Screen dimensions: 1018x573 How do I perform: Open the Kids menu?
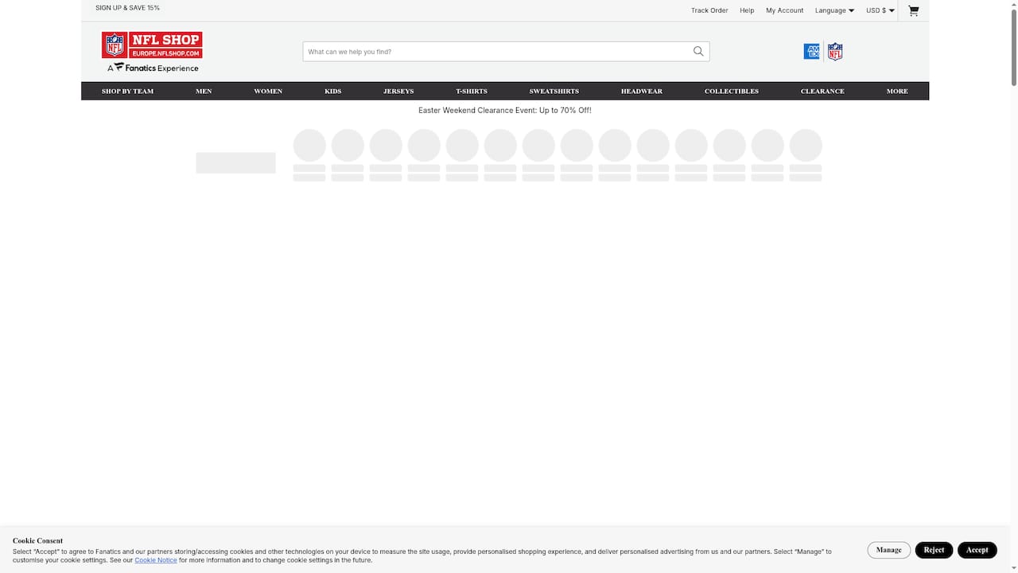(332, 91)
